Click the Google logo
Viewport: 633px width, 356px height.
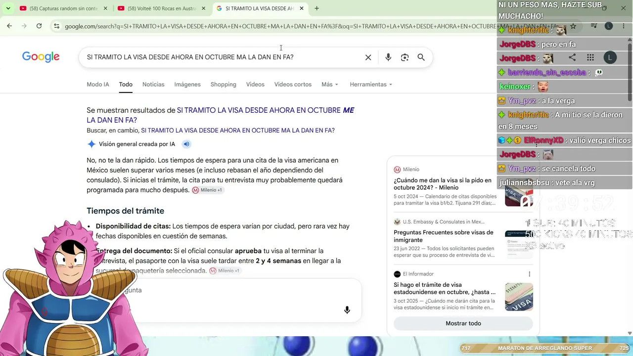point(41,57)
